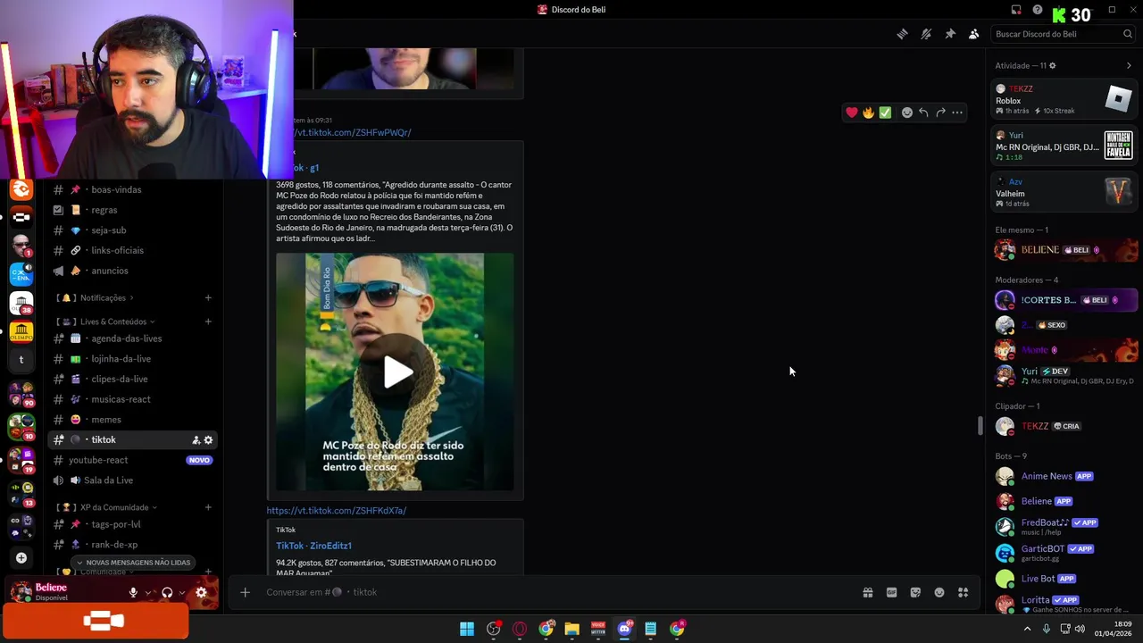Screen dimensions: 1143x643
Task: Open Yuri's Mc RN Original listening card
Action: point(1064,146)
